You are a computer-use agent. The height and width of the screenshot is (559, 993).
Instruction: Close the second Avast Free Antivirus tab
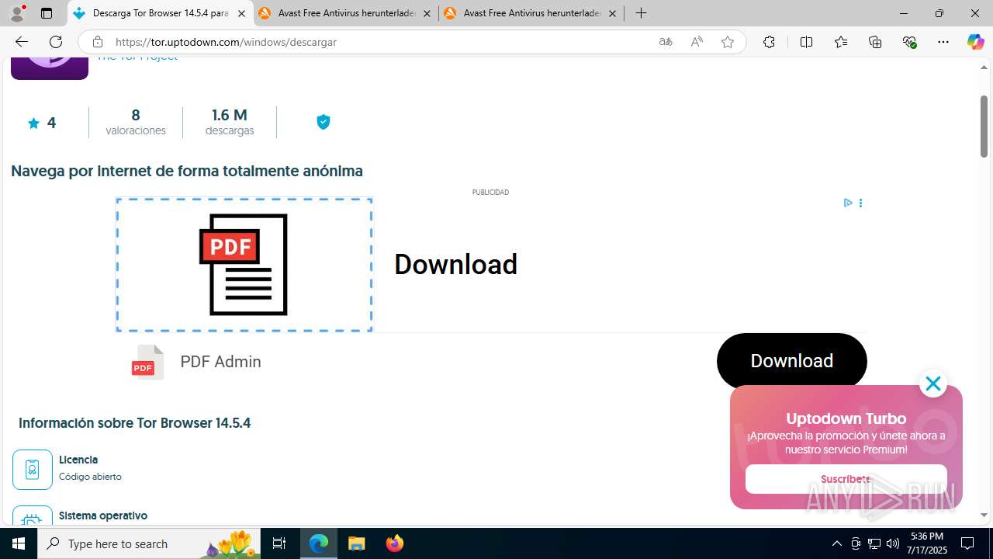[x=612, y=14]
